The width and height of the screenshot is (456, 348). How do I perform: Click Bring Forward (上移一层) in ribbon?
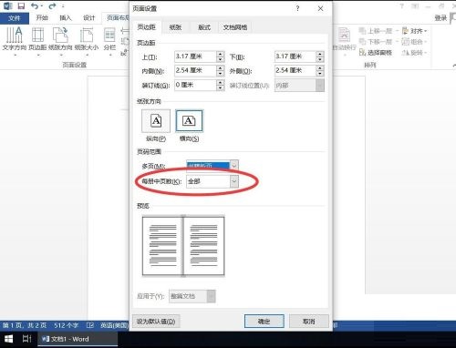(376, 31)
